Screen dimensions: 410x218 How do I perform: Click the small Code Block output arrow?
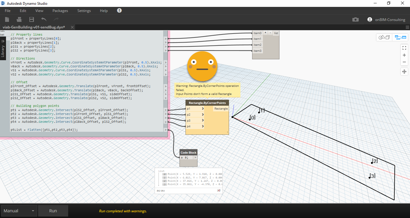coord(195,157)
